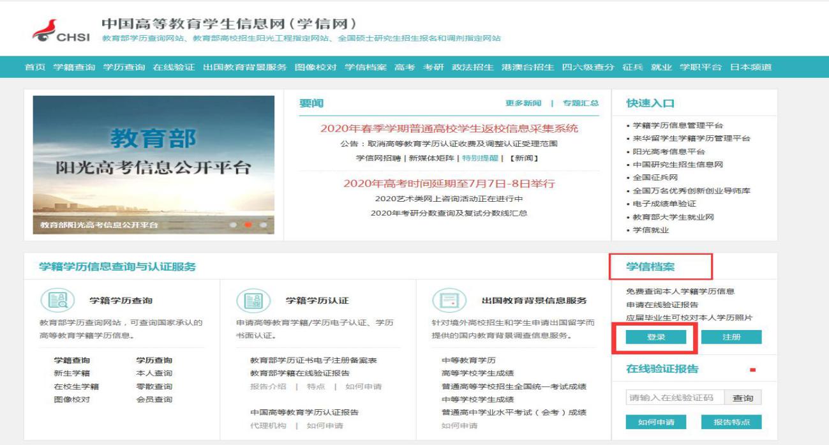Screen dimensions: 829x445
Task: Click the 学籍学历查询 document icon
Action: click(54, 300)
